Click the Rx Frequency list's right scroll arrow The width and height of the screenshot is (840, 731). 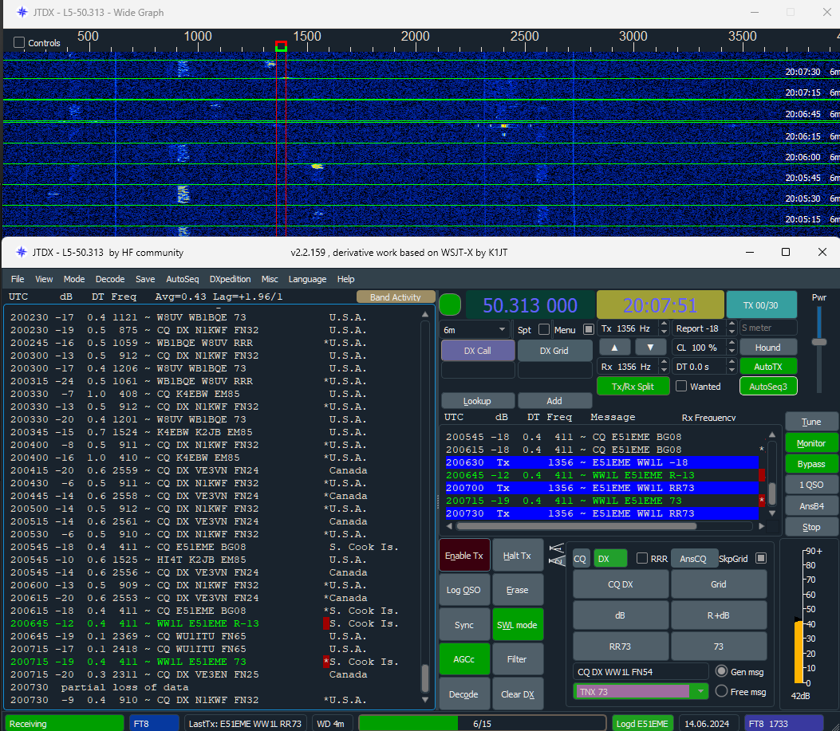tap(761, 526)
